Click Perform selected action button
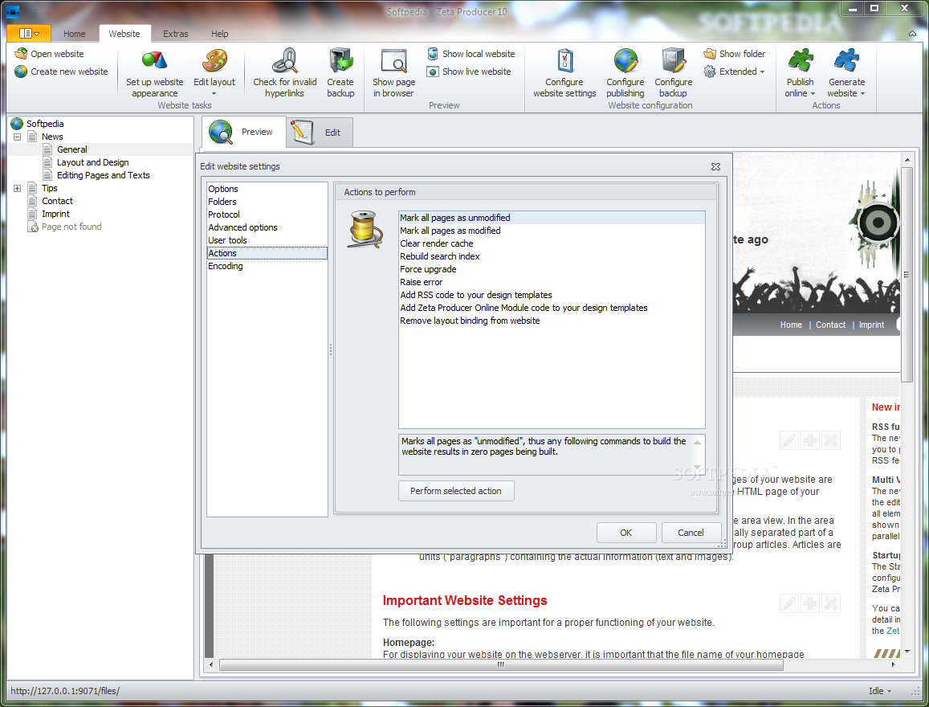929x707 pixels. (455, 491)
